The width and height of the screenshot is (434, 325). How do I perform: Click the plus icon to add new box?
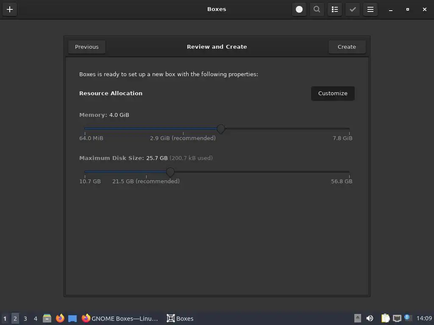click(10, 9)
